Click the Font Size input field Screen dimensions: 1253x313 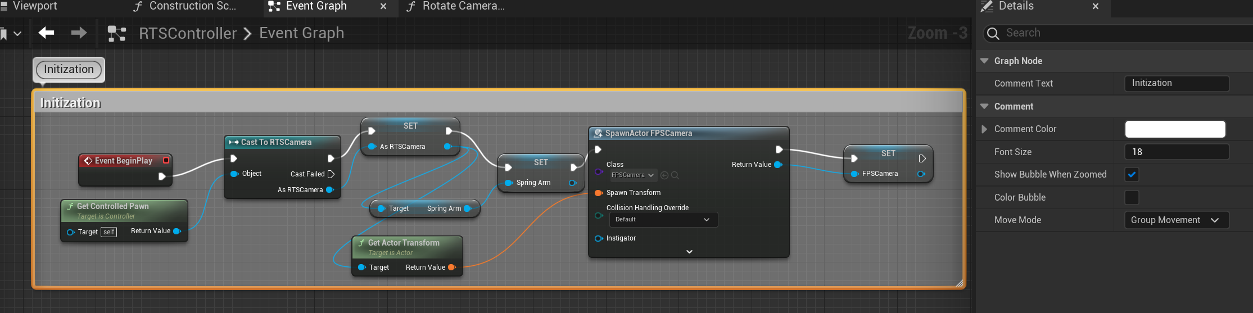(x=1176, y=152)
